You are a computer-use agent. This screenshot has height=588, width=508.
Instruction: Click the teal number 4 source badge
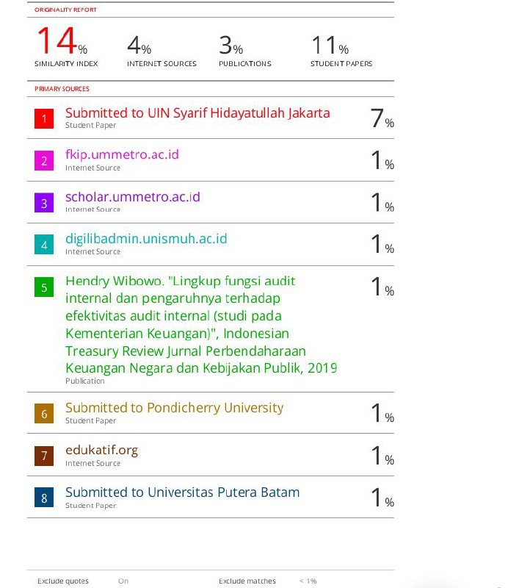coord(44,245)
